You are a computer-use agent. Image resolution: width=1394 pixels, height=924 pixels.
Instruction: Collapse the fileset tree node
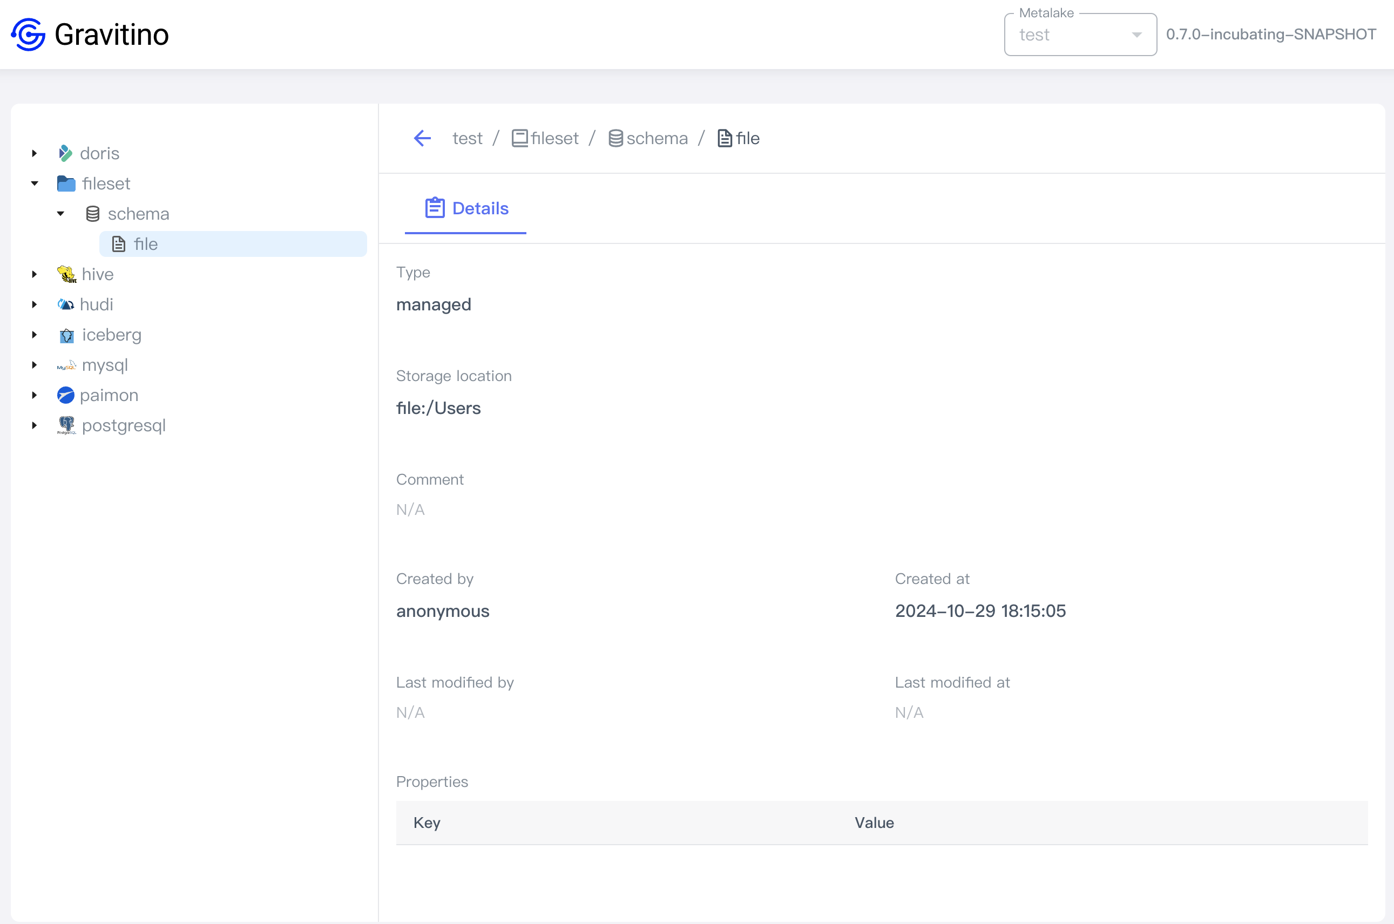tap(34, 184)
